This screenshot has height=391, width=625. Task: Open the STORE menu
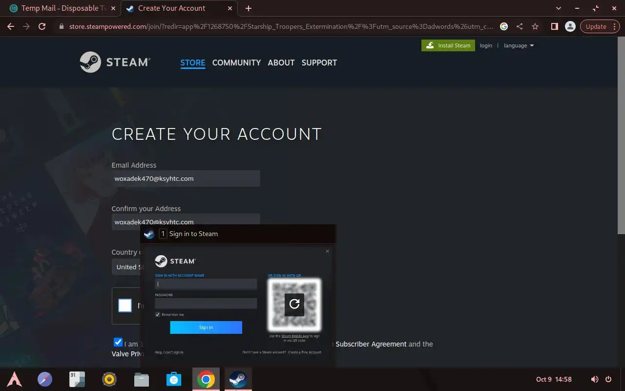point(193,63)
